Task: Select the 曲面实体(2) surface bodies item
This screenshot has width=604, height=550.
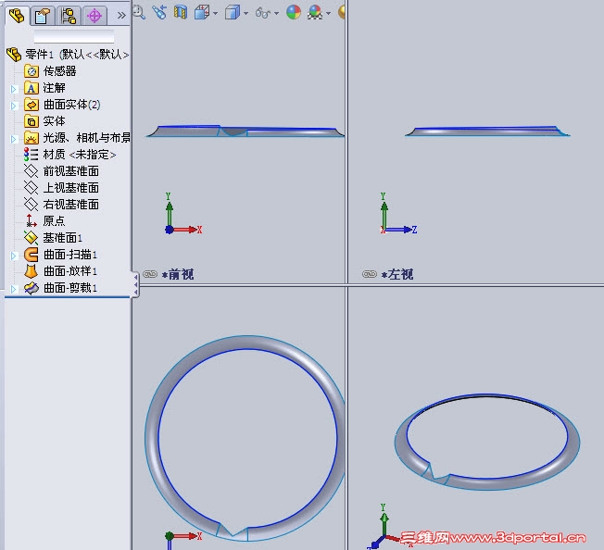Action: coord(71,105)
